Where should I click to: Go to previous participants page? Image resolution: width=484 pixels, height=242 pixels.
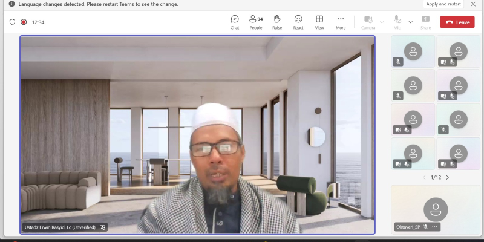(424, 177)
